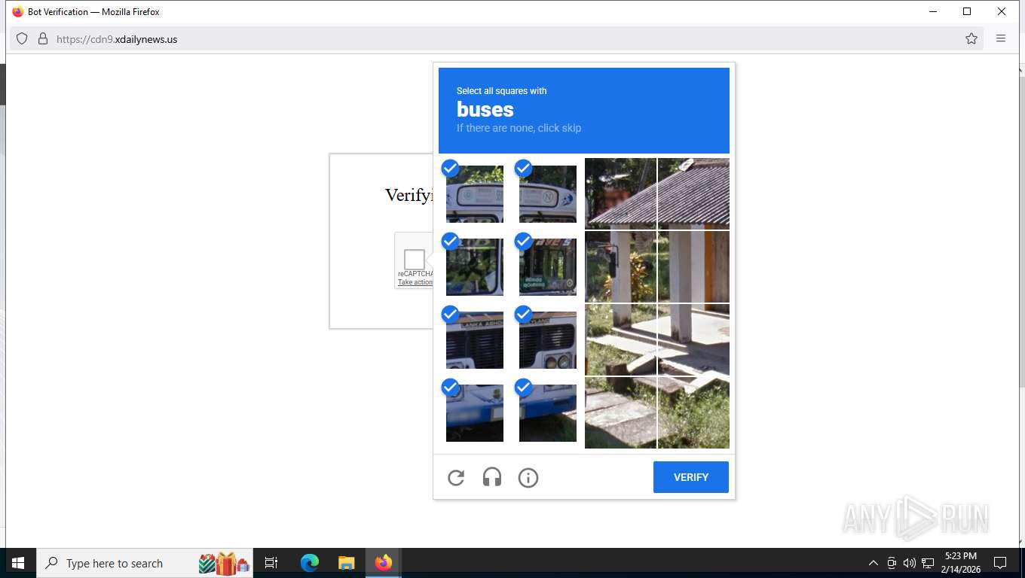Maximize the Firefox window
Screen dimensions: 1025x578
(x=967, y=11)
